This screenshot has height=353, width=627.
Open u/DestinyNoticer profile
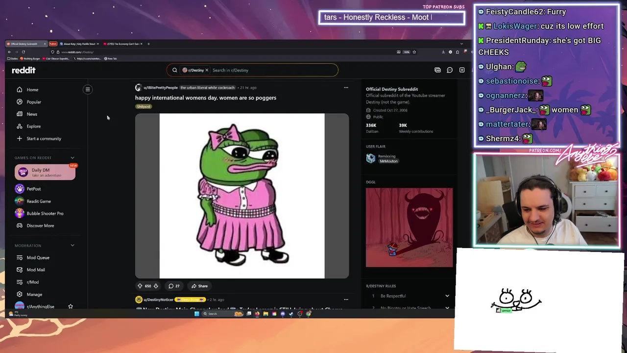(158, 300)
